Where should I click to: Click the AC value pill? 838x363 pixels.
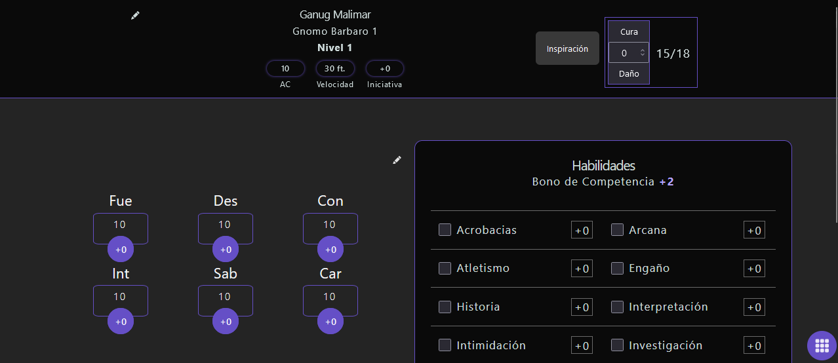285,69
